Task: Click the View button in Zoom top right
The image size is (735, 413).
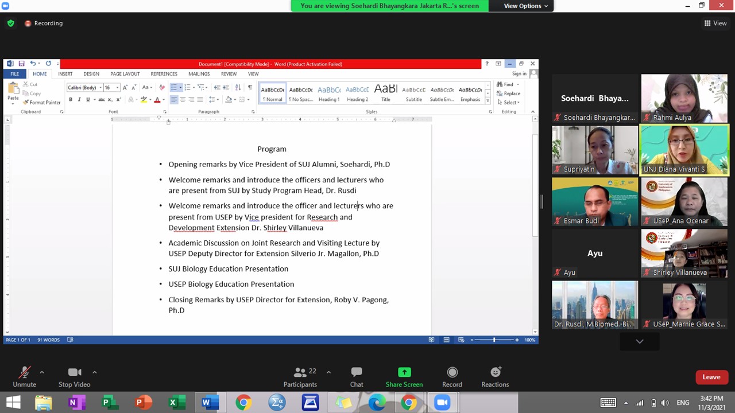Action: pos(715,24)
